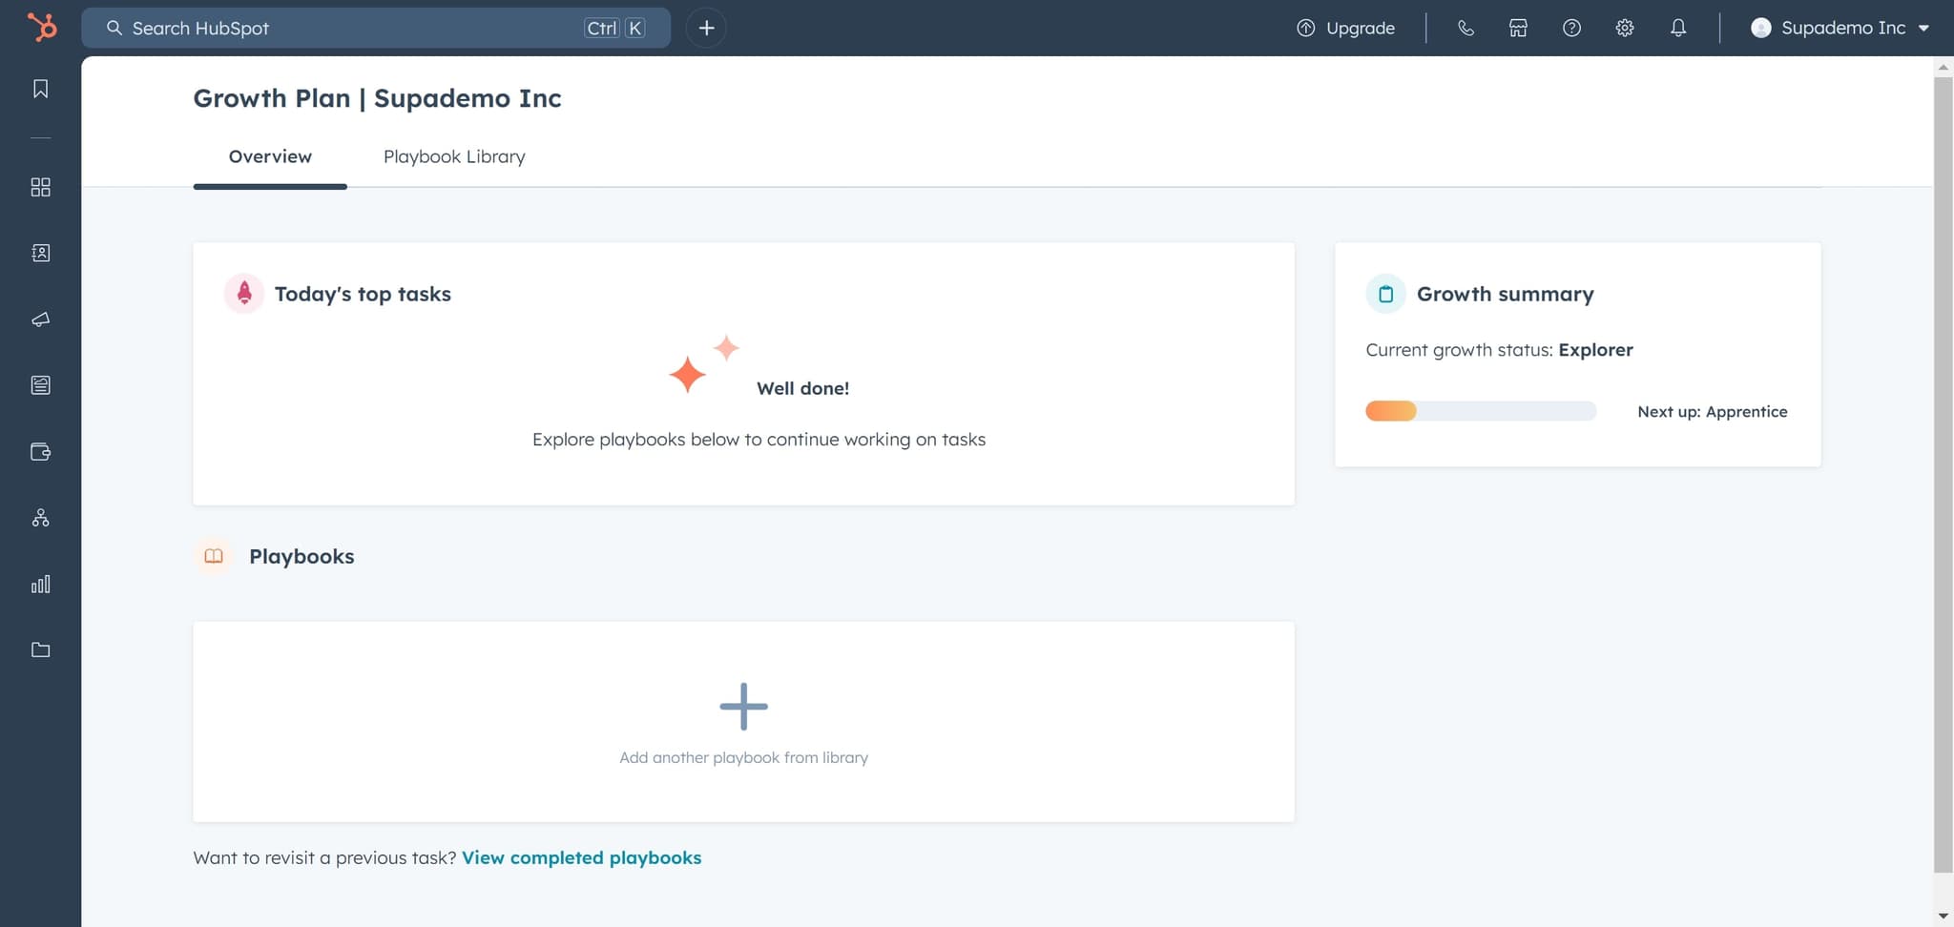The image size is (1954, 927).
Task: Open the Reporting bar chart icon
Action: point(40,585)
